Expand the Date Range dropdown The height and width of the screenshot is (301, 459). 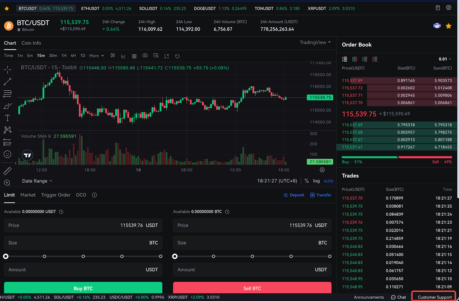(37, 181)
